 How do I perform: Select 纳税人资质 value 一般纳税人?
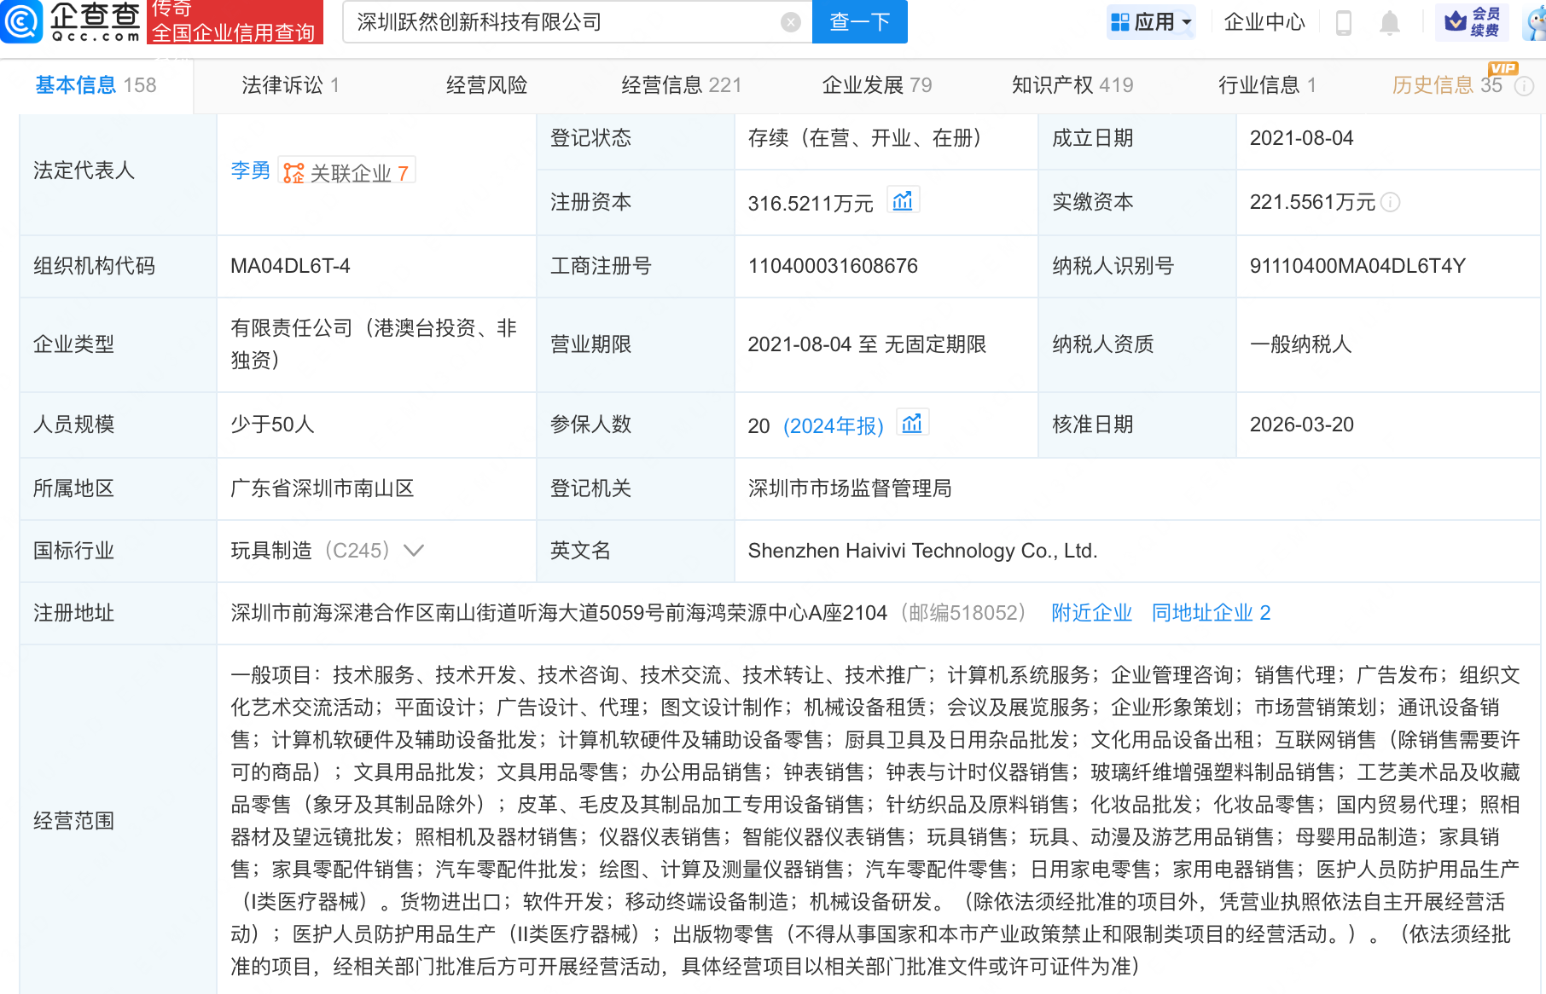(x=1301, y=344)
